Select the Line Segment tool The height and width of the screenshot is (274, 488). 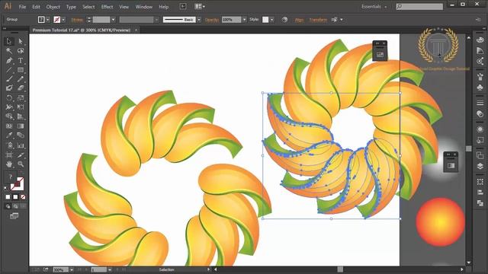coord(9,70)
